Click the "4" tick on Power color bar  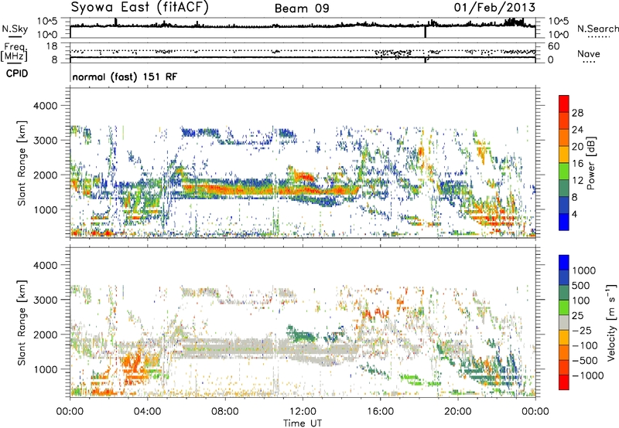tap(575, 214)
